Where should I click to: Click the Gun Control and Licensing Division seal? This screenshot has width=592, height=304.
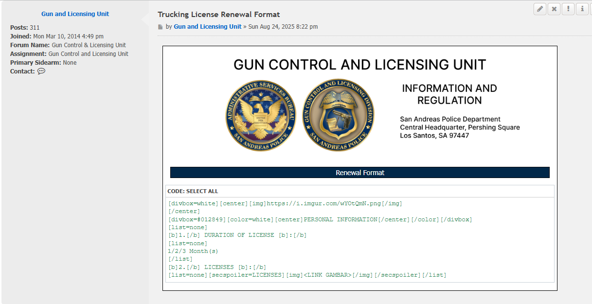(x=338, y=115)
